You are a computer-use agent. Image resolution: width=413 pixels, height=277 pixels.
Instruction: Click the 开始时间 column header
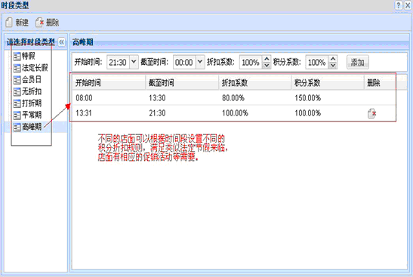pos(109,83)
